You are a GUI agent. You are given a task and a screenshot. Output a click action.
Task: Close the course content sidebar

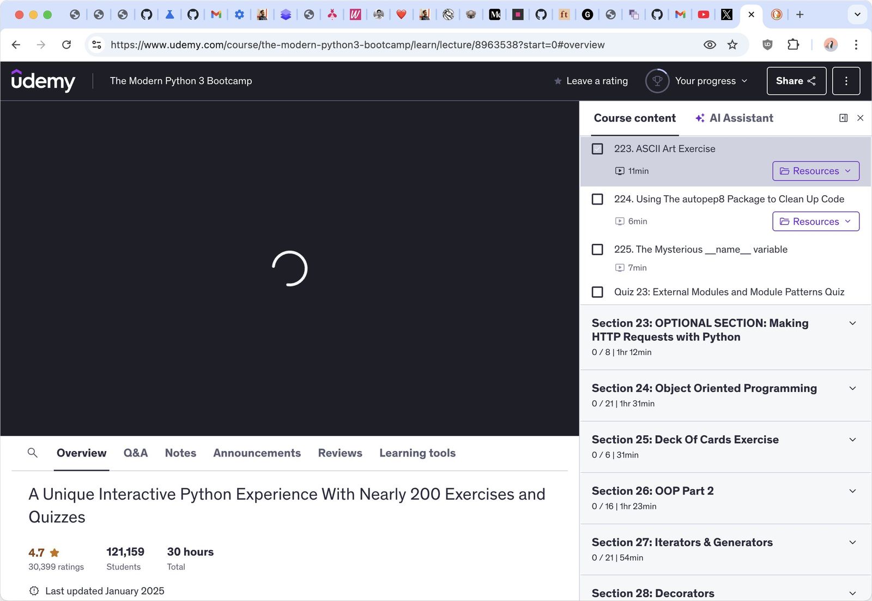[x=860, y=118]
